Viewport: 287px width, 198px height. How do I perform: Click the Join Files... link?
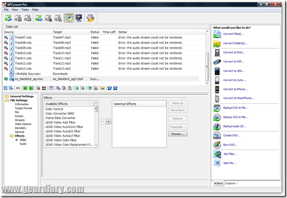pyautogui.click(x=230, y=154)
